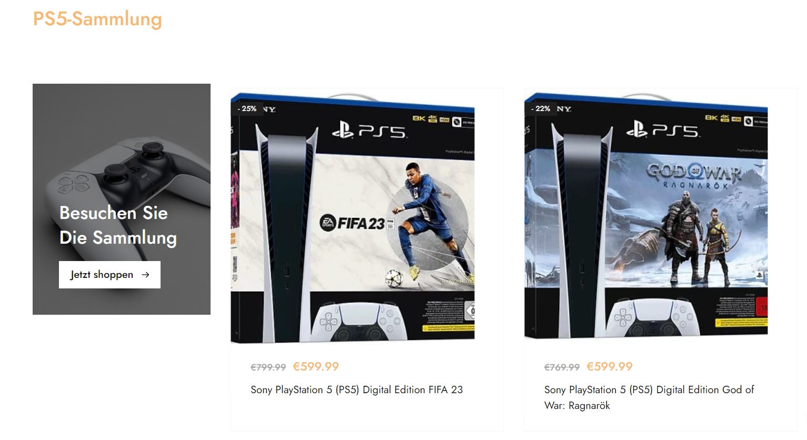Click the -25% discount badge
Screen dimensions: 807x440
(x=246, y=108)
